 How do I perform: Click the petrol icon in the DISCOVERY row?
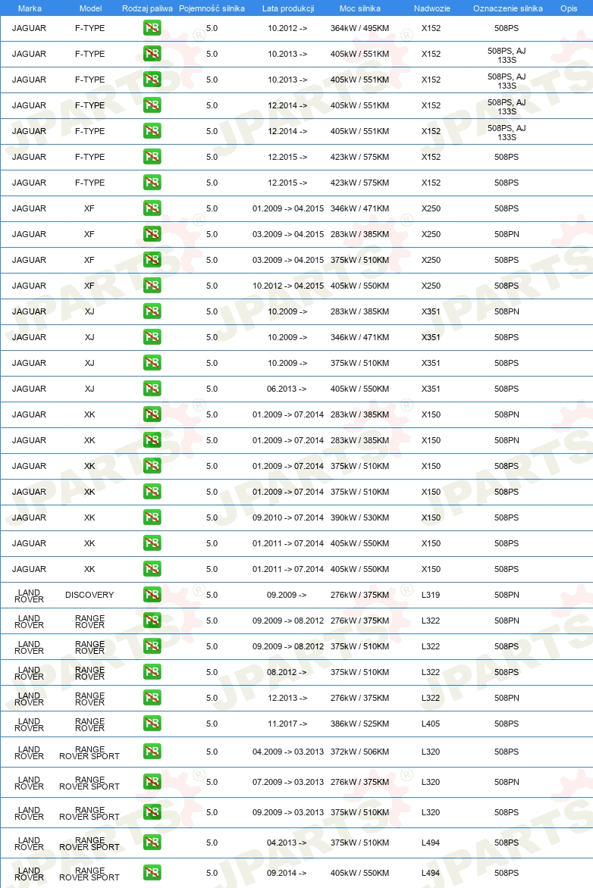[152, 595]
